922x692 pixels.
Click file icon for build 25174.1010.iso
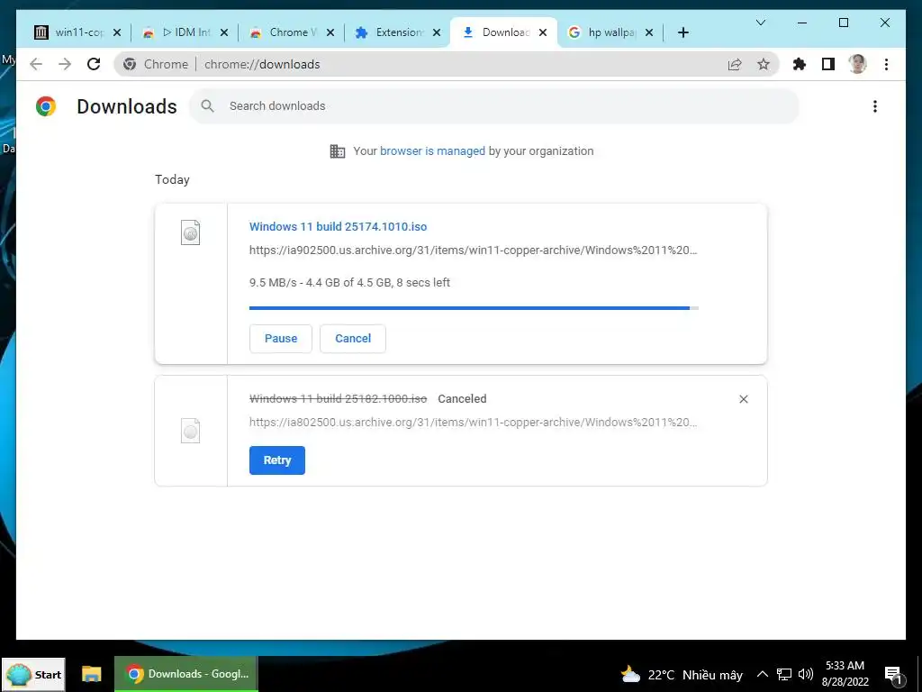coord(191,232)
